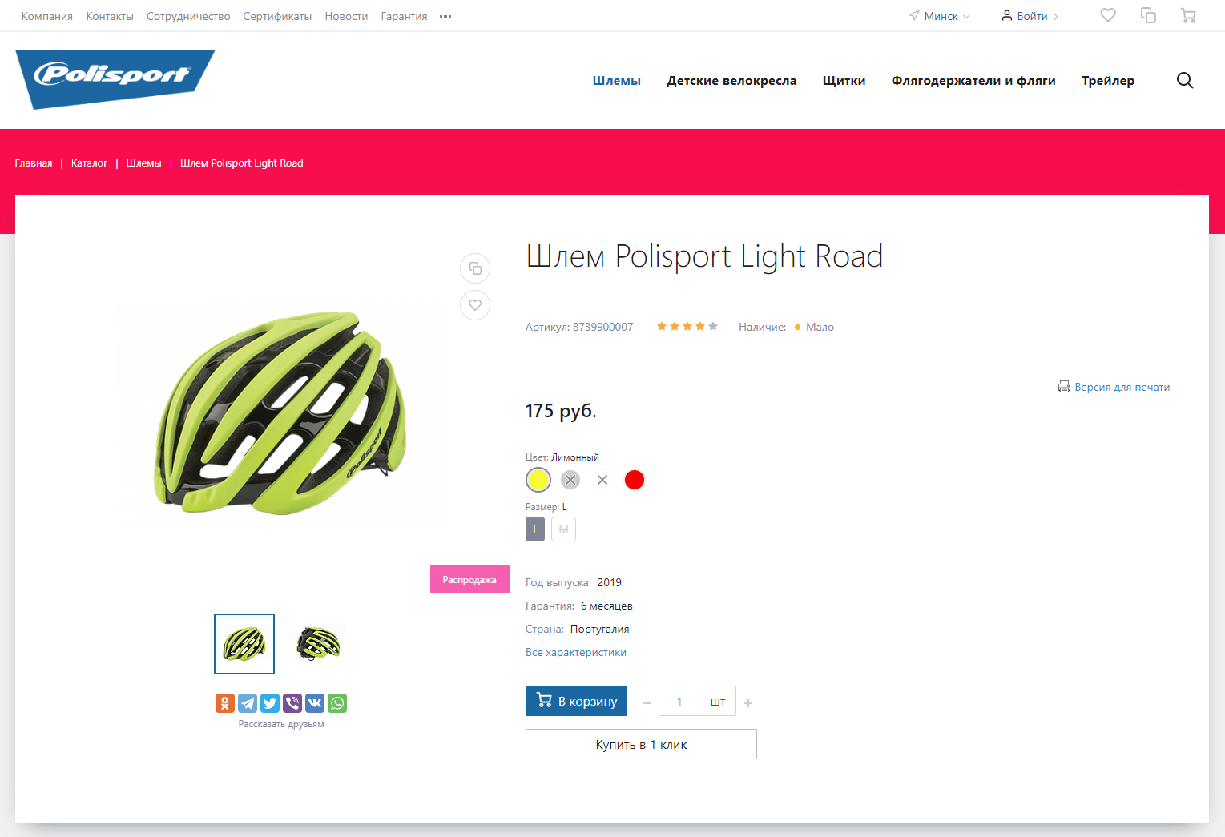
Task: Click the В корзину button
Action: click(576, 701)
